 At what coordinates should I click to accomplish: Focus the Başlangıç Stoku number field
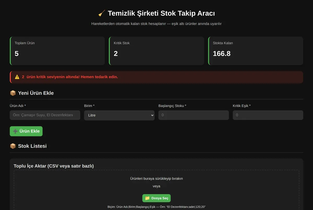click(x=194, y=115)
